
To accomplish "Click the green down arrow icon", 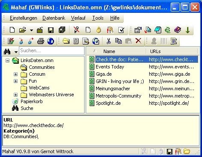I will pos(188,30).
